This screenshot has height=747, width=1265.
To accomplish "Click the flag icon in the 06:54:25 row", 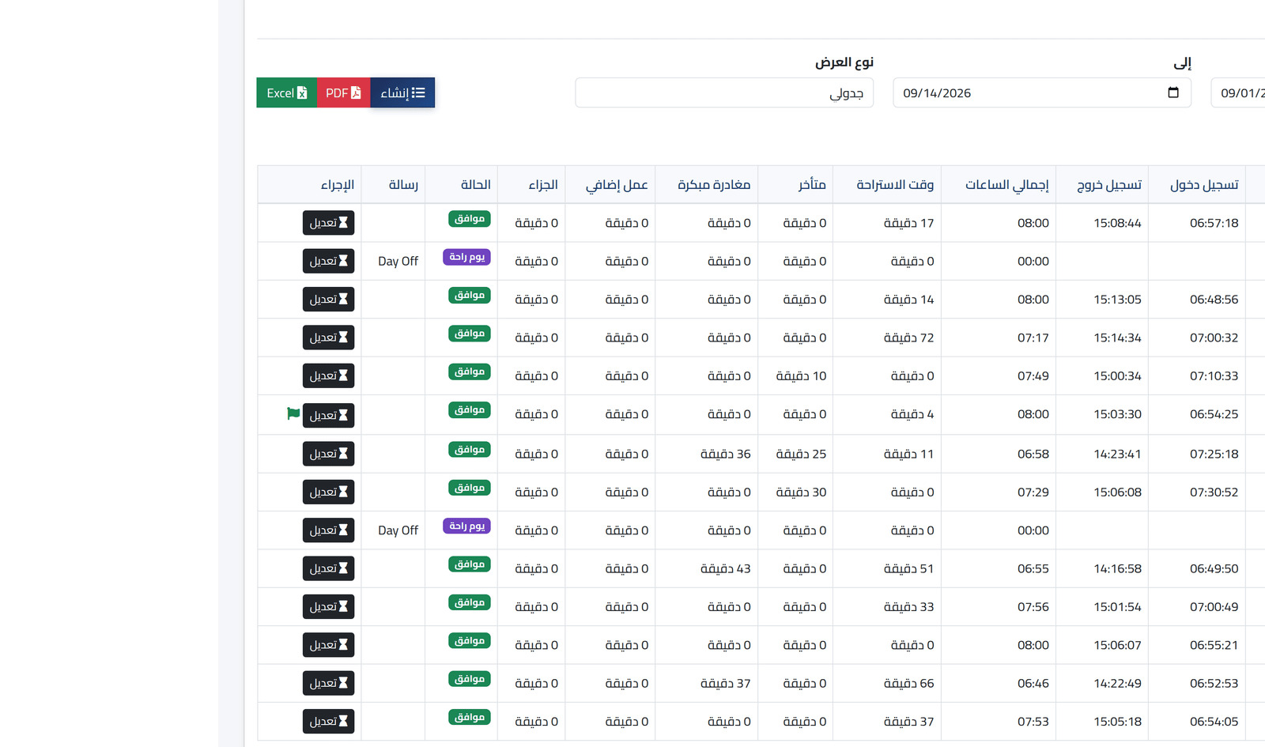I will pos(293,413).
